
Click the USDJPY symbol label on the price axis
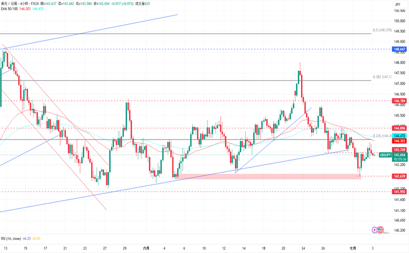point(385,155)
